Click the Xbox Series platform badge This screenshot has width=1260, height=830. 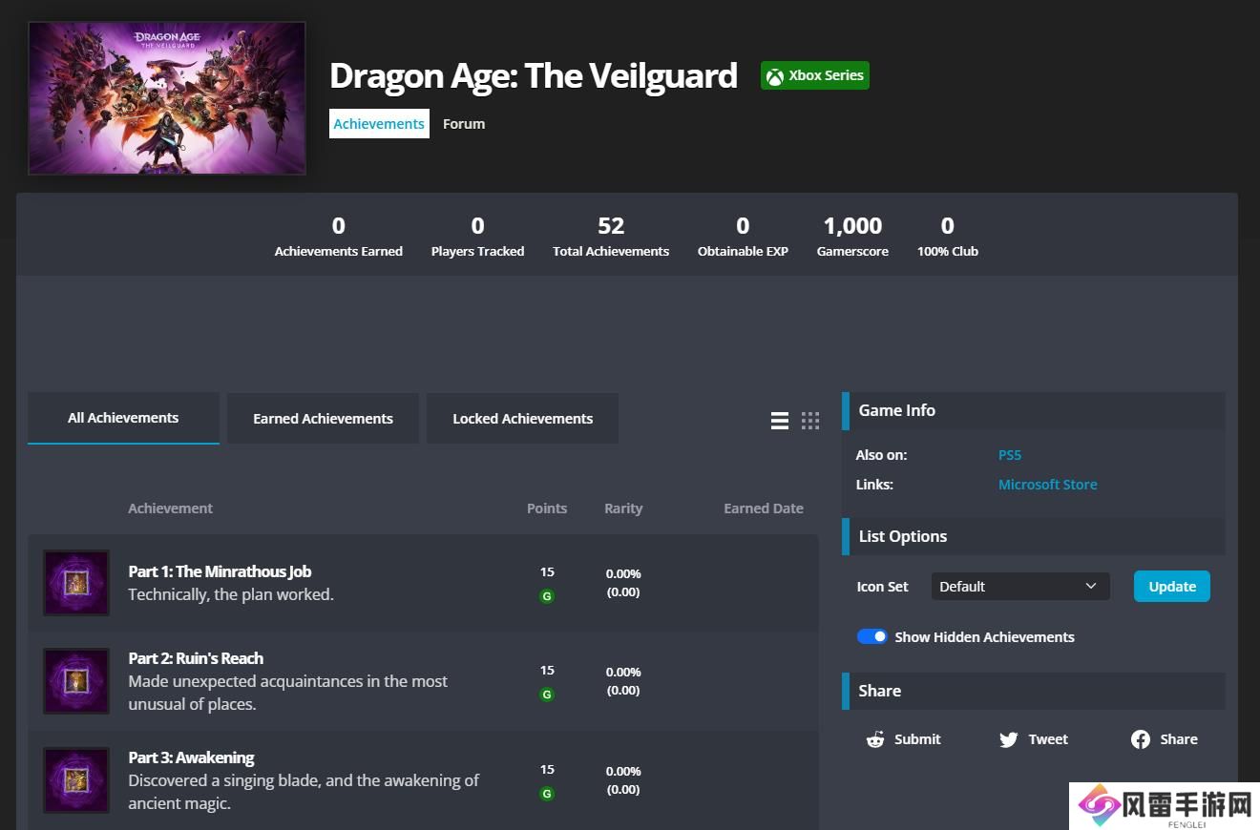click(815, 75)
